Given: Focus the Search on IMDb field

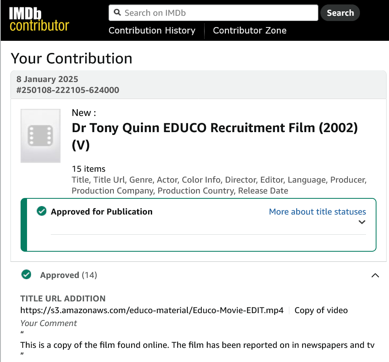Looking at the screenshot, I should [218, 13].
